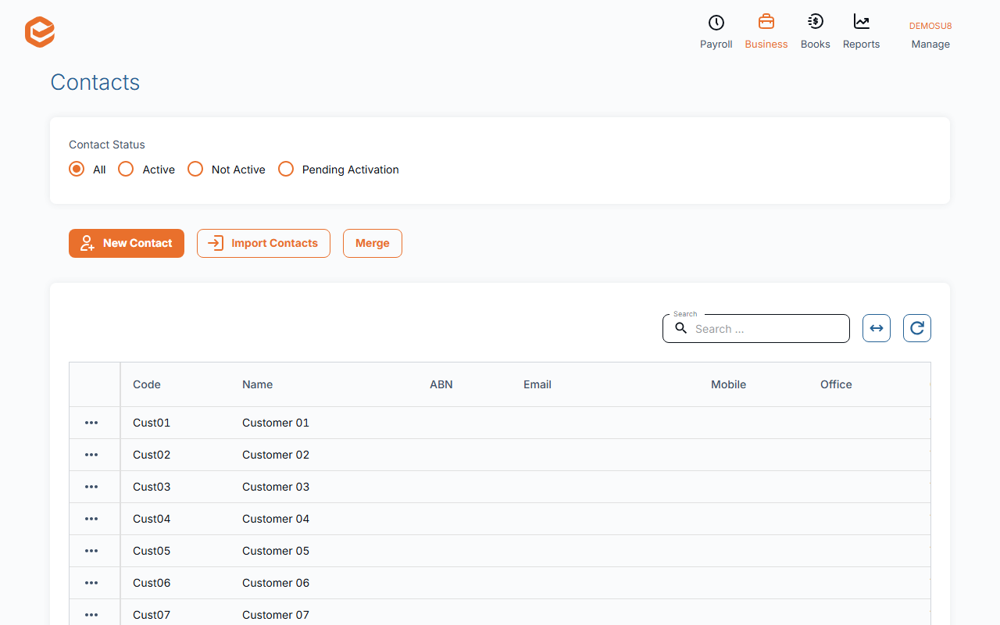Select the Pending Activation status radio
Viewport: 1000px width, 625px height.
[286, 169]
